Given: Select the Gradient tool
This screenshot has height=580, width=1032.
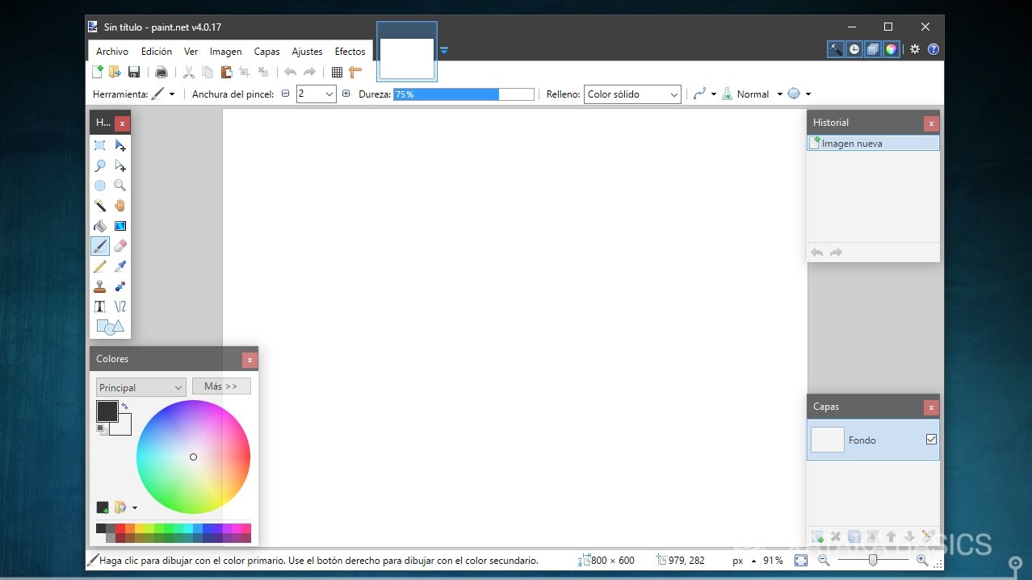Looking at the screenshot, I should pyautogui.click(x=120, y=226).
